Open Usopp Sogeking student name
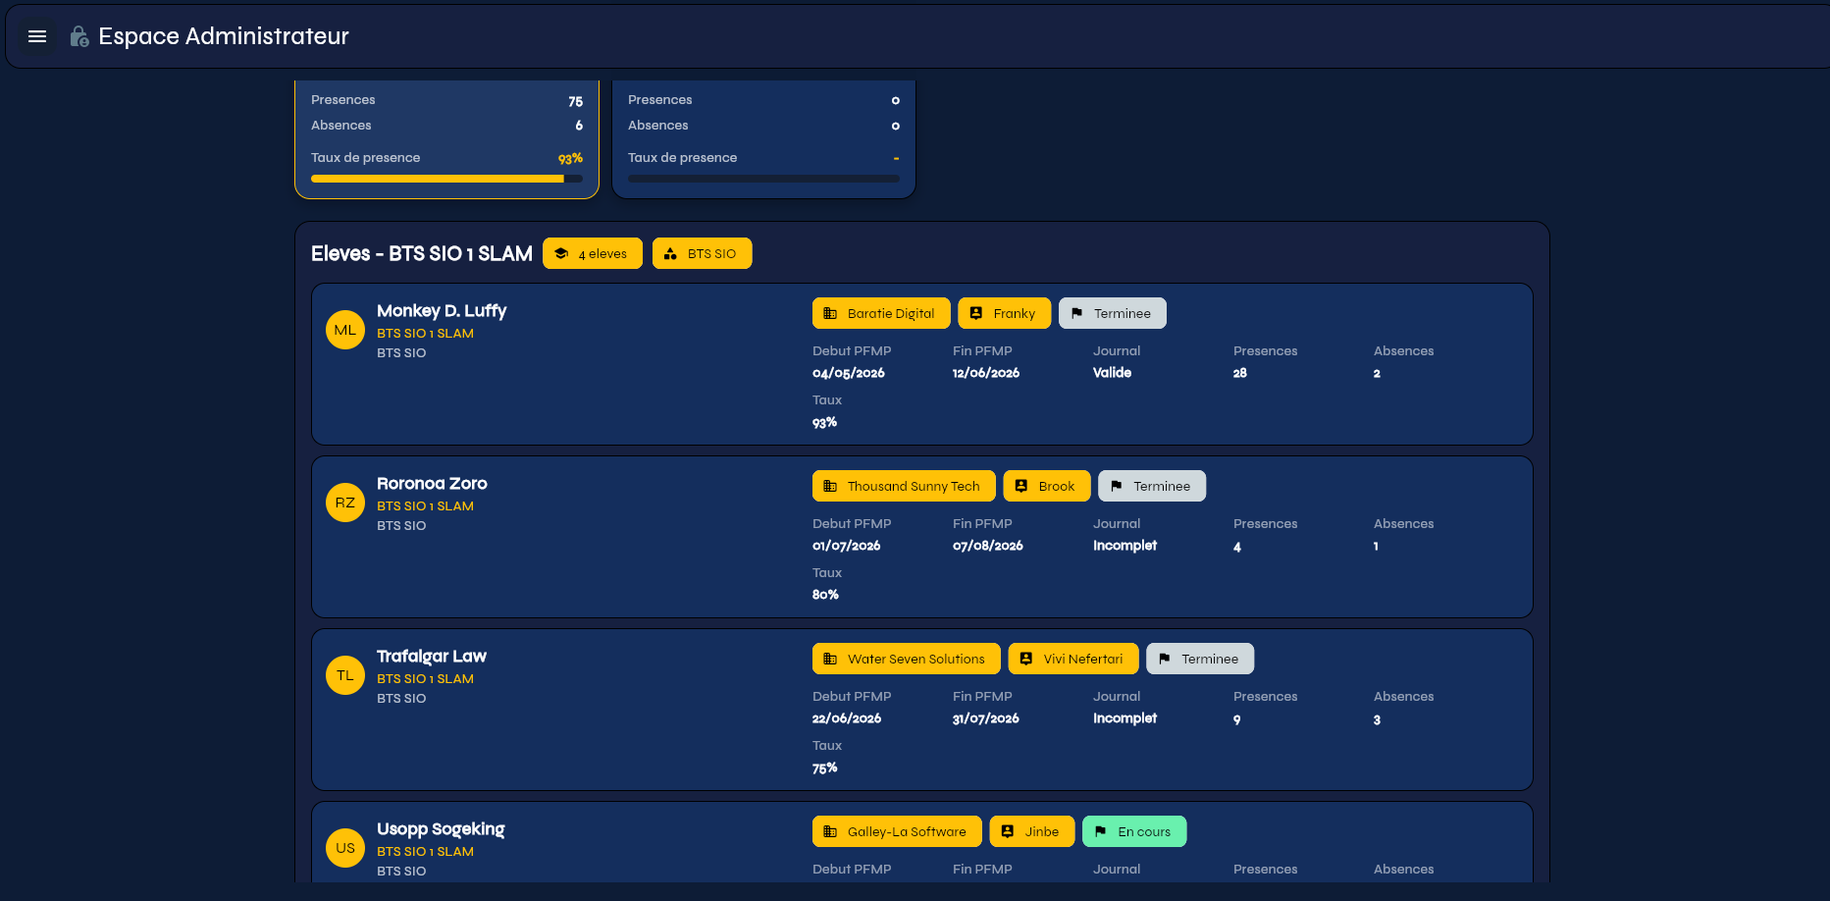Image resolution: width=1830 pixels, height=901 pixels. [441, 828]
